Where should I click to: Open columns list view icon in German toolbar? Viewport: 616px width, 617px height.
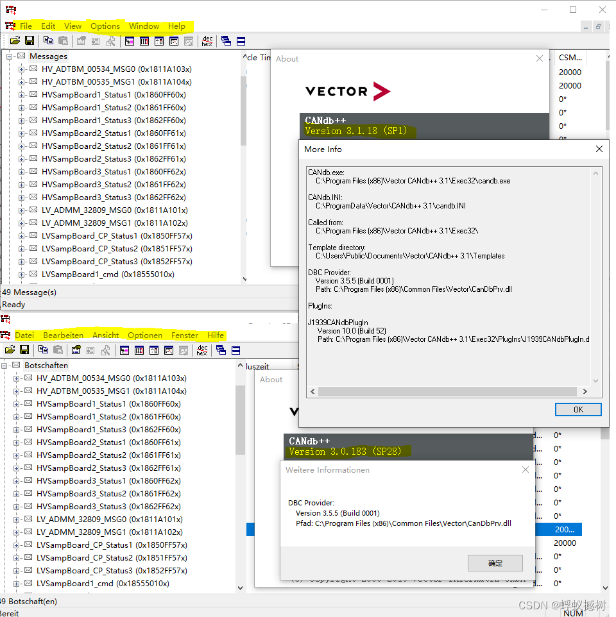139,350
